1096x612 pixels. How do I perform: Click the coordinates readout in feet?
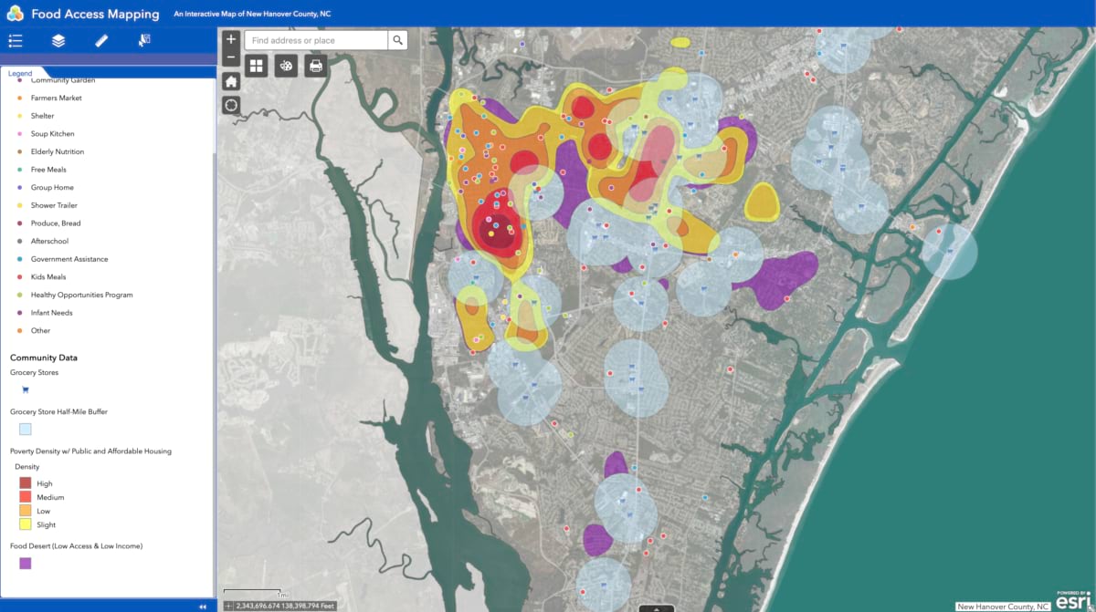[286, 606]
